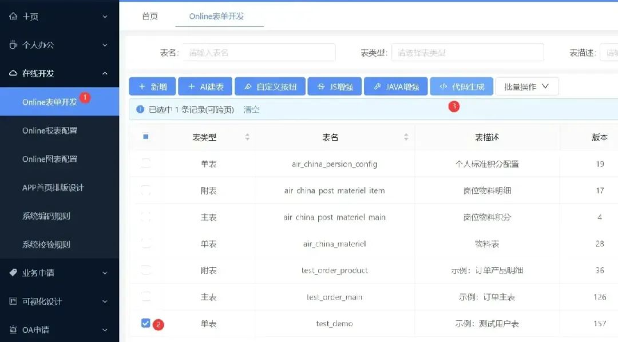
Task: Click the 个人办公 sidebar icon
Action: [13, 45]
